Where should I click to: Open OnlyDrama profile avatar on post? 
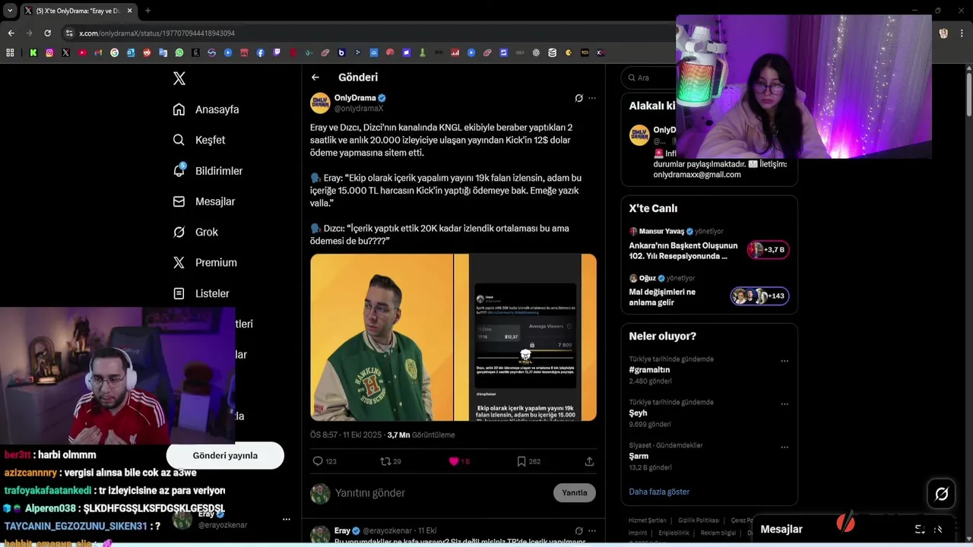pos(320,103)
